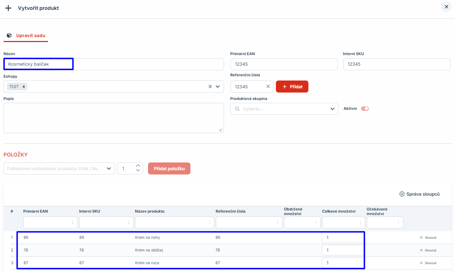Open filter menu for Název produktu column
The width and height of the screenshot is (455, 273).
pyautogui.click(x=209, y=222)
